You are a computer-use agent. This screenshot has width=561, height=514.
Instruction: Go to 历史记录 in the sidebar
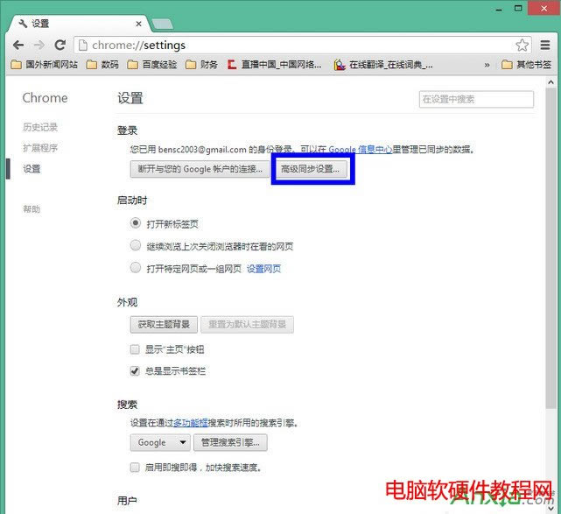coord(40,127)
